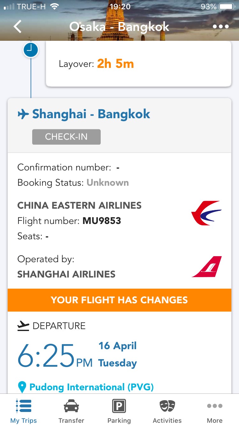Tap the China Eastern Airlines logo
239x425 pixels.
pyautogui.click(x=206, y=213)
